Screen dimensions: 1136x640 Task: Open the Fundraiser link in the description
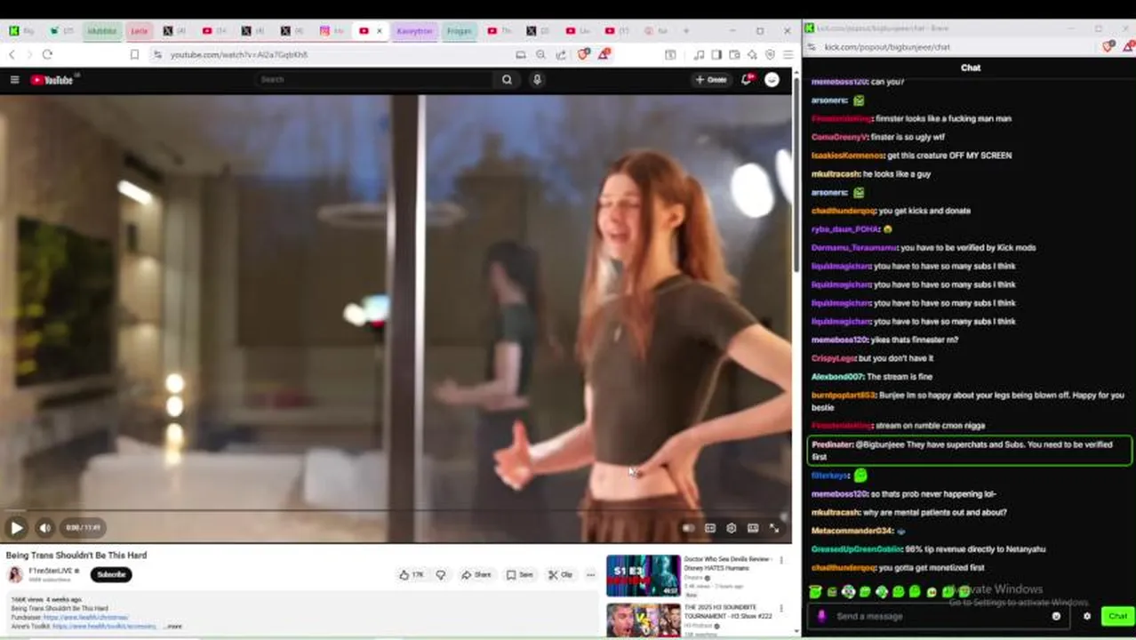tap(86, 617)
